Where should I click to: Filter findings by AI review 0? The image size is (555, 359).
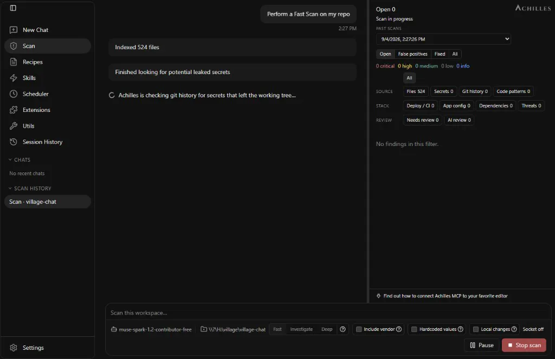pos(459,120)
